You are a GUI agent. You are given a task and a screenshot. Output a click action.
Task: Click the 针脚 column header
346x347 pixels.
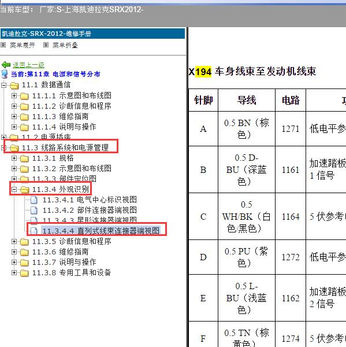(x=203, y=100)
